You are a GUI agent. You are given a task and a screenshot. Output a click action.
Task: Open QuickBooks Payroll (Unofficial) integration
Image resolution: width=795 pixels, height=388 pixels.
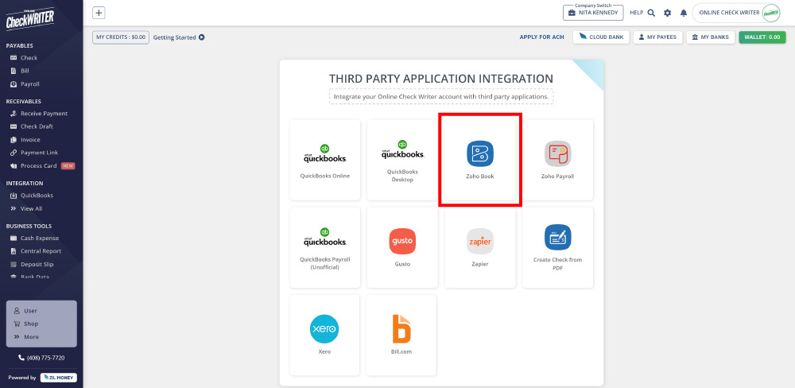point(325,247)
